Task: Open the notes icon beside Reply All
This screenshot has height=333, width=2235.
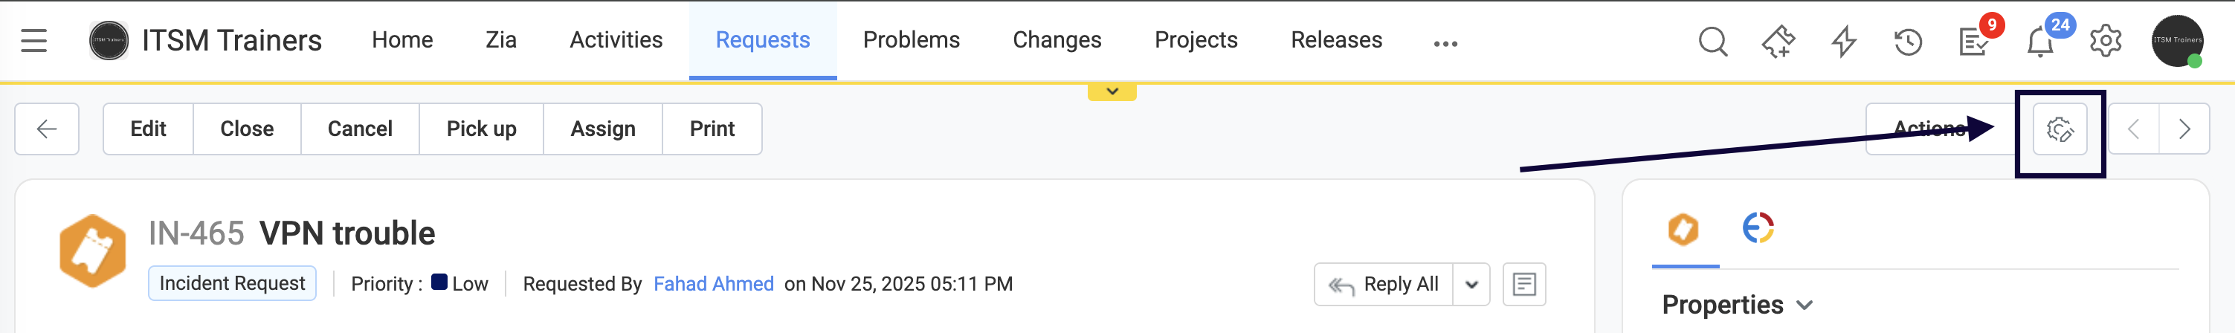Action: tap(1523, 285)
